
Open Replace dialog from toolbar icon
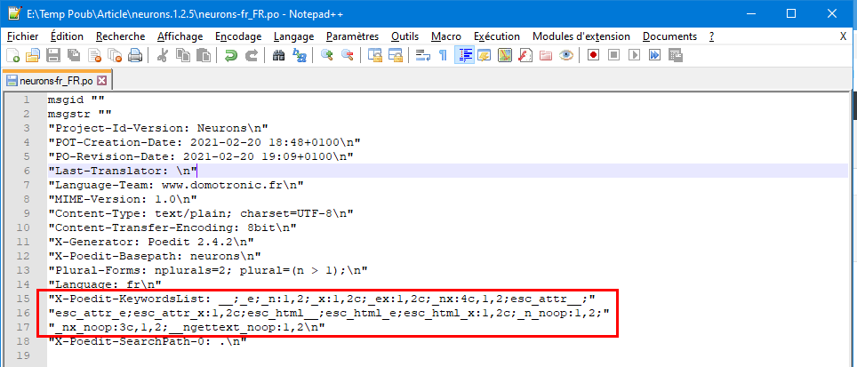coord(300,55)
